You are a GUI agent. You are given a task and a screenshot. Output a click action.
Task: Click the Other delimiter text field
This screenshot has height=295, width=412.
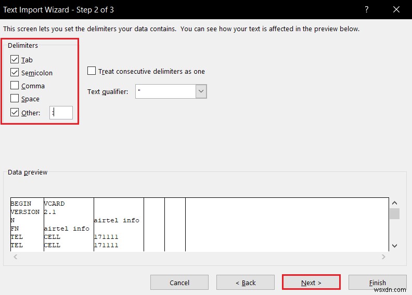coord(61,113)
